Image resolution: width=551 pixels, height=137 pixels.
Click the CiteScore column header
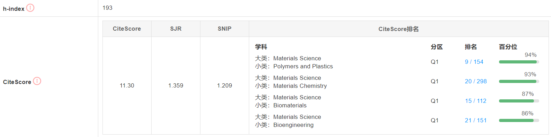point(127,29)
